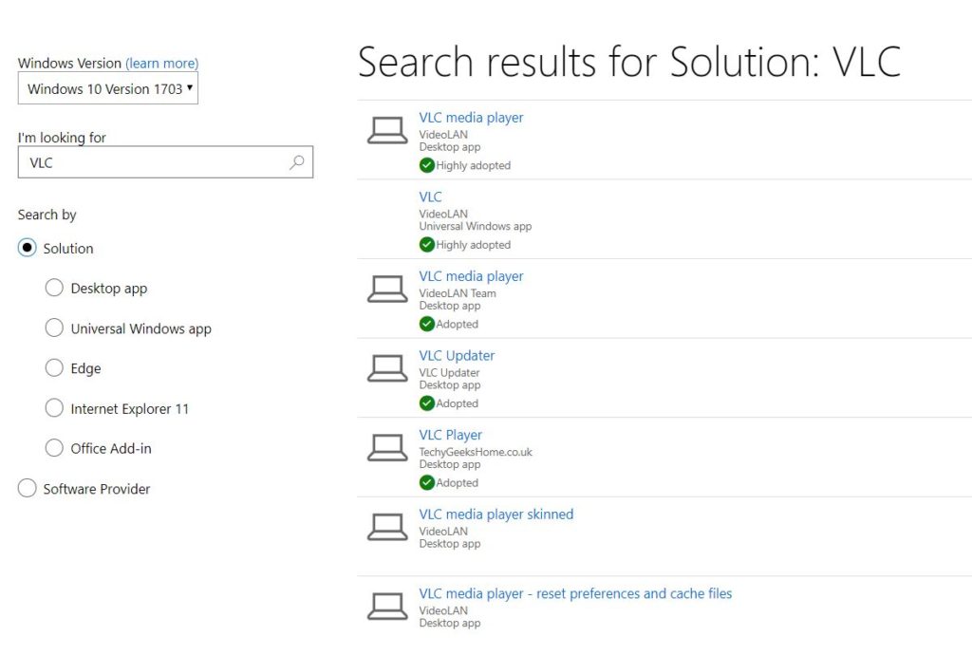Screen dimensions: 972x655
Task: Open the Windows Version dropdown
Action: click(x=107, y=88)
